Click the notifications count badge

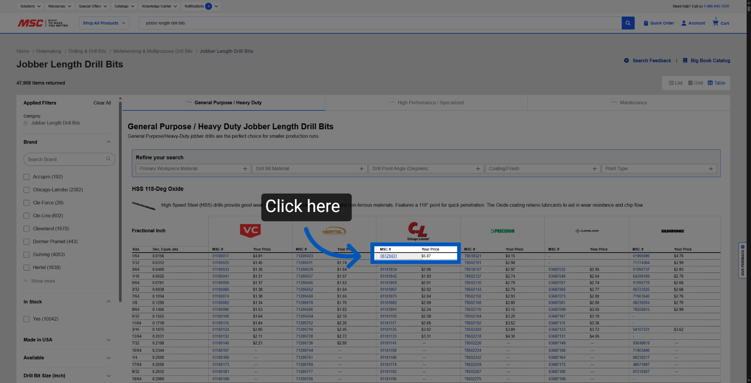208,6
